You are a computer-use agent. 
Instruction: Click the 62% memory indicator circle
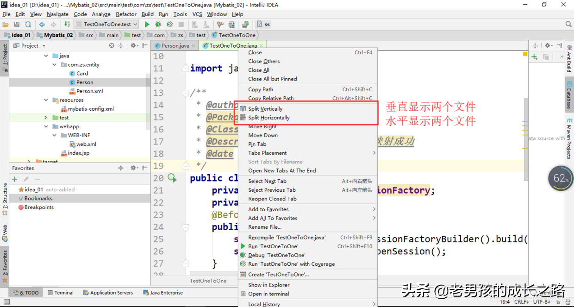pyautogui.click(x=560, y=178)
